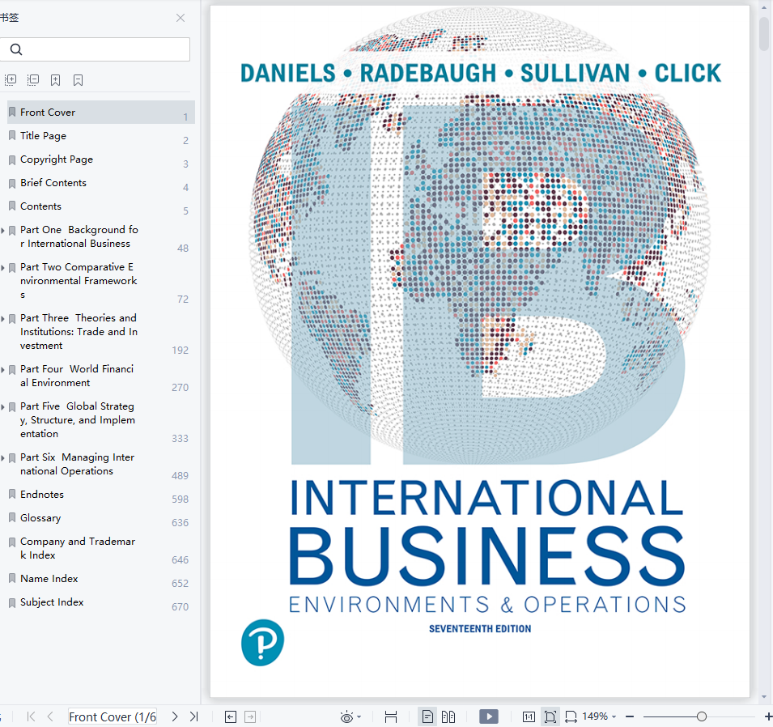Open the Glossary bookmark

pos(40,518)
